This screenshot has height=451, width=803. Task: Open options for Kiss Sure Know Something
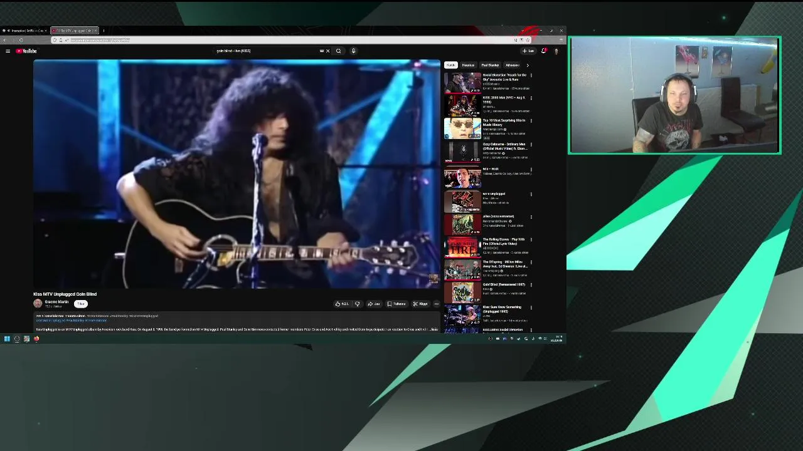click(531, 308)
